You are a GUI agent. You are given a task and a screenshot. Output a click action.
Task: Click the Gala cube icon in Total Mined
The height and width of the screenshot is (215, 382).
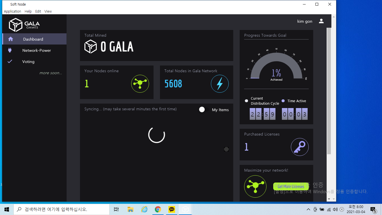tap(91, 46)
